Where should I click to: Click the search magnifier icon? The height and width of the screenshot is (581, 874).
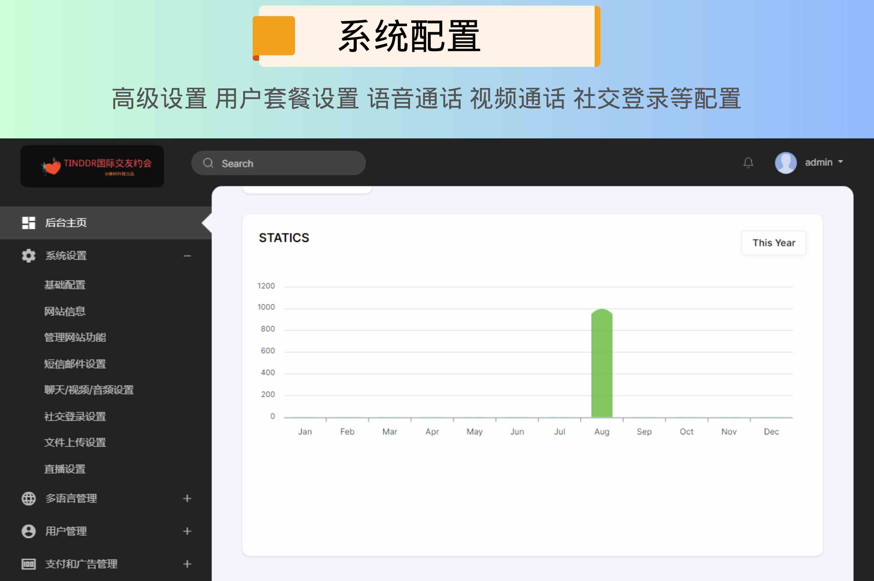[x=208, y=163]
